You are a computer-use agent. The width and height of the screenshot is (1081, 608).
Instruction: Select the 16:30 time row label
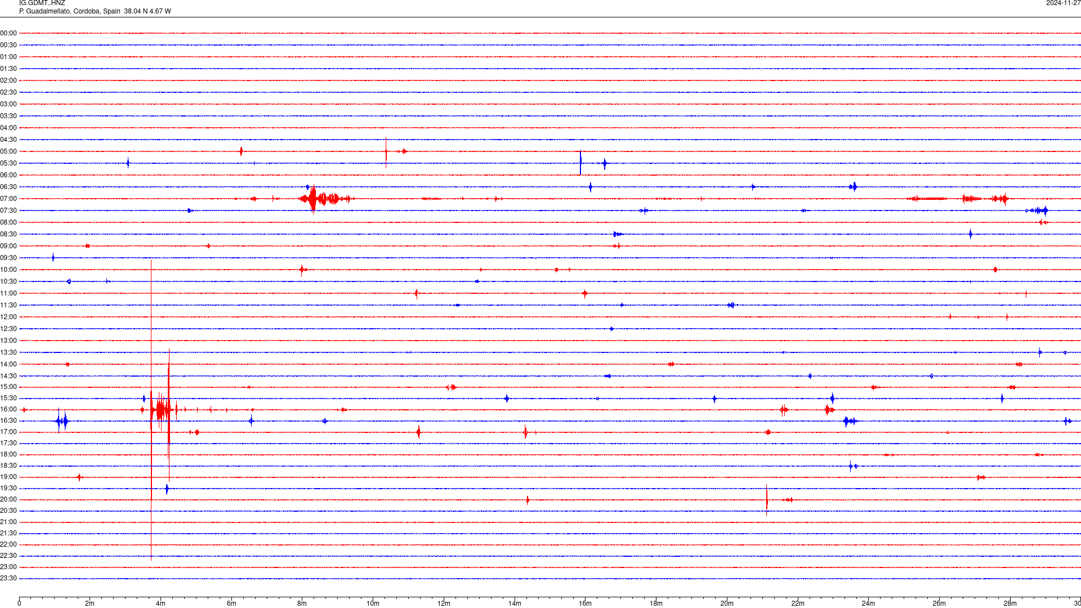[8, 421]
